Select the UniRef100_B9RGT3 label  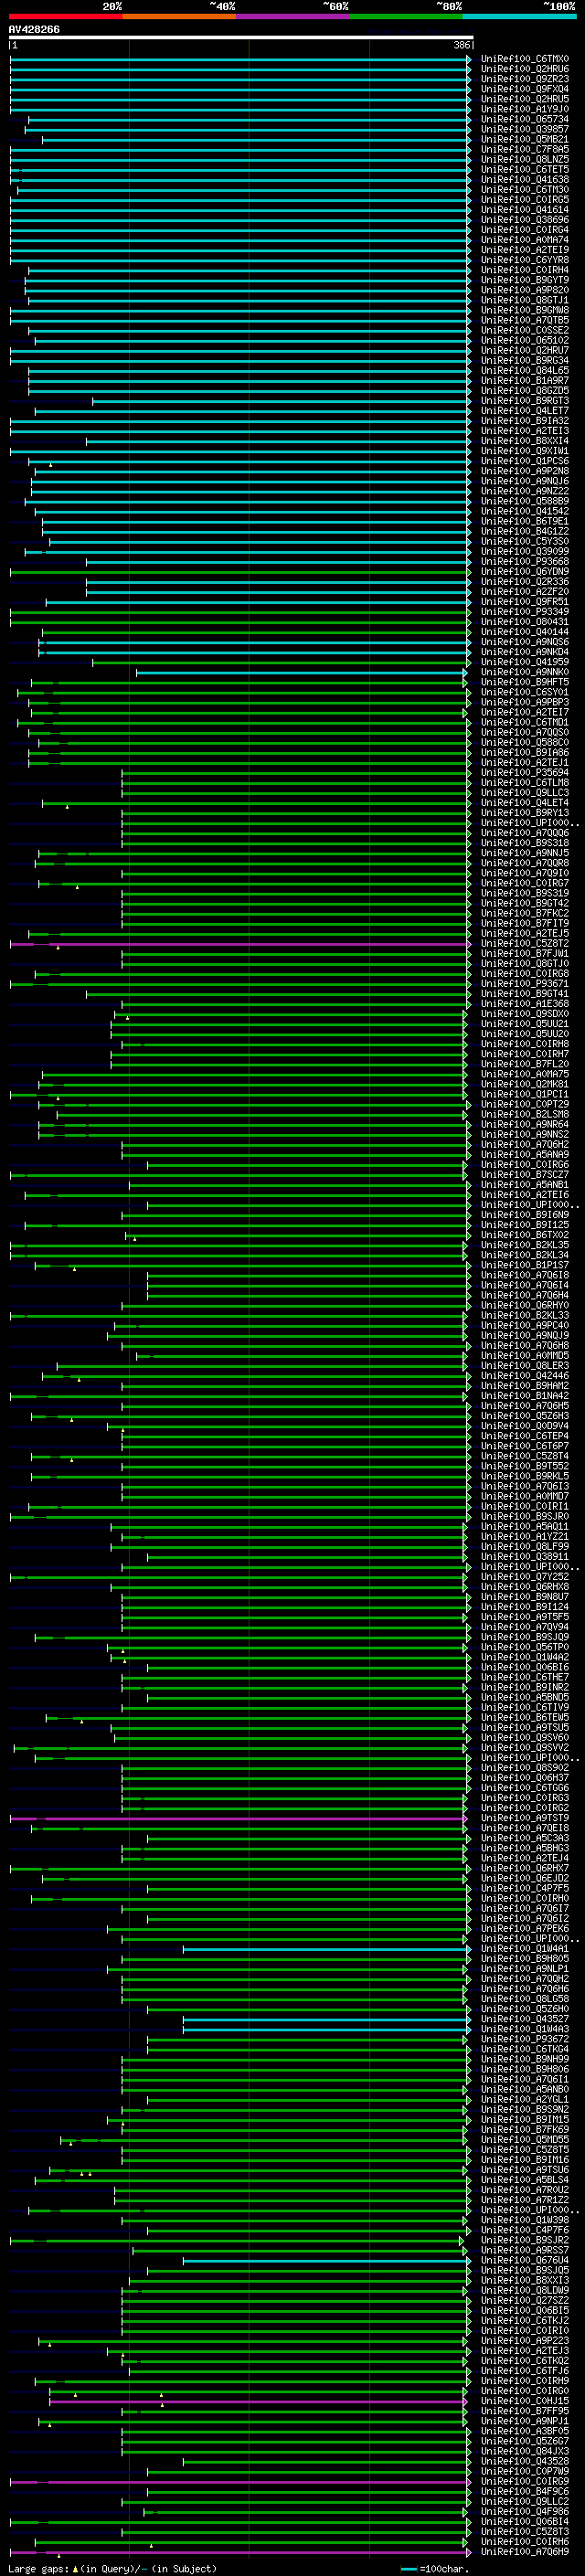525,401
